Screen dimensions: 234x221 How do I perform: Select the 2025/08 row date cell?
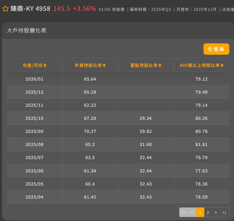pos(34,144)
